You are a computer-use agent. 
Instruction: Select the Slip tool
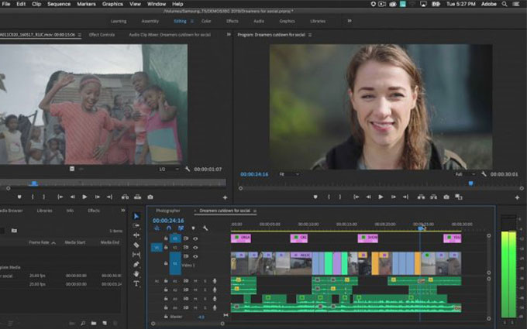tap(136, 255)
